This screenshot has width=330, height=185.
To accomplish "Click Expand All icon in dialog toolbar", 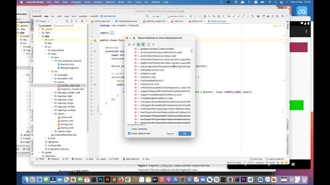I will coord(149,45).
